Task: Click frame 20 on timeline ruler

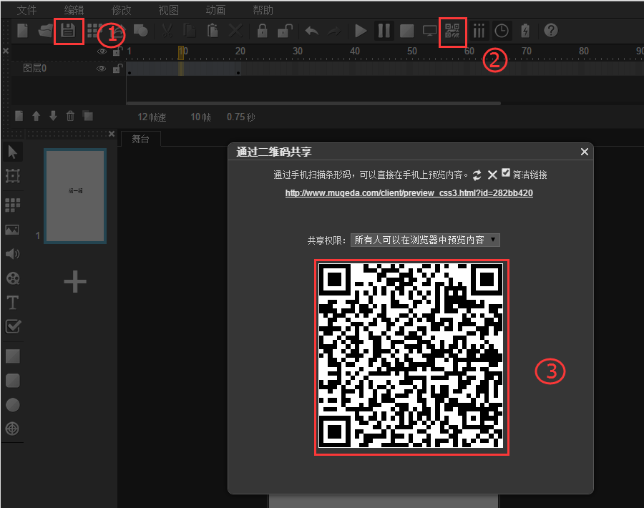Action: pyautogui.click(x=240, y=52)
